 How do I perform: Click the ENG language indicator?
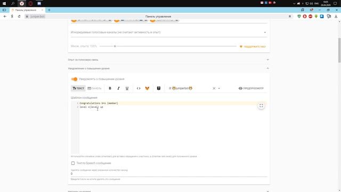316,4
